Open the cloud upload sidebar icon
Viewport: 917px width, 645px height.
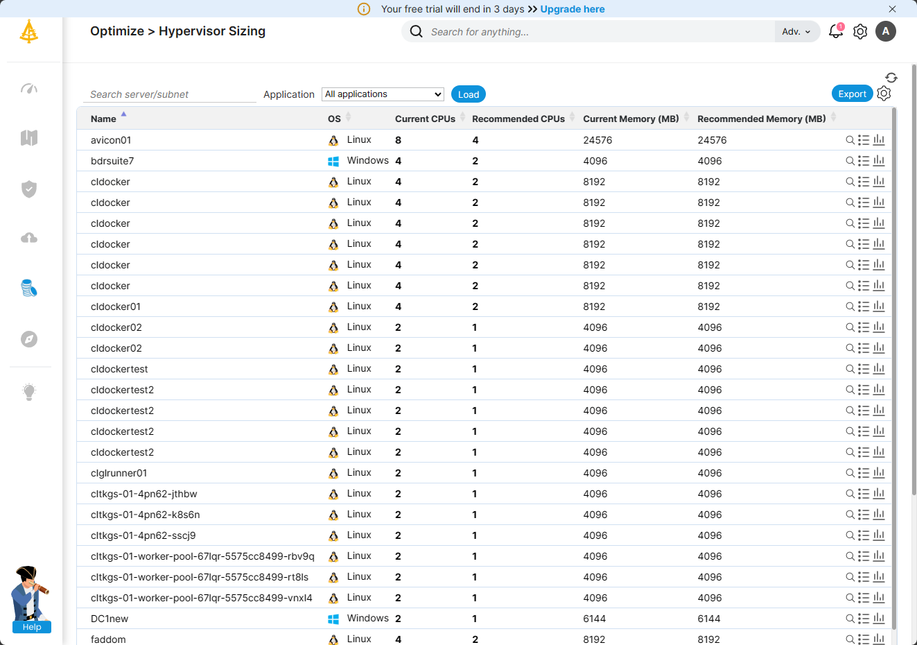[29, 239]
